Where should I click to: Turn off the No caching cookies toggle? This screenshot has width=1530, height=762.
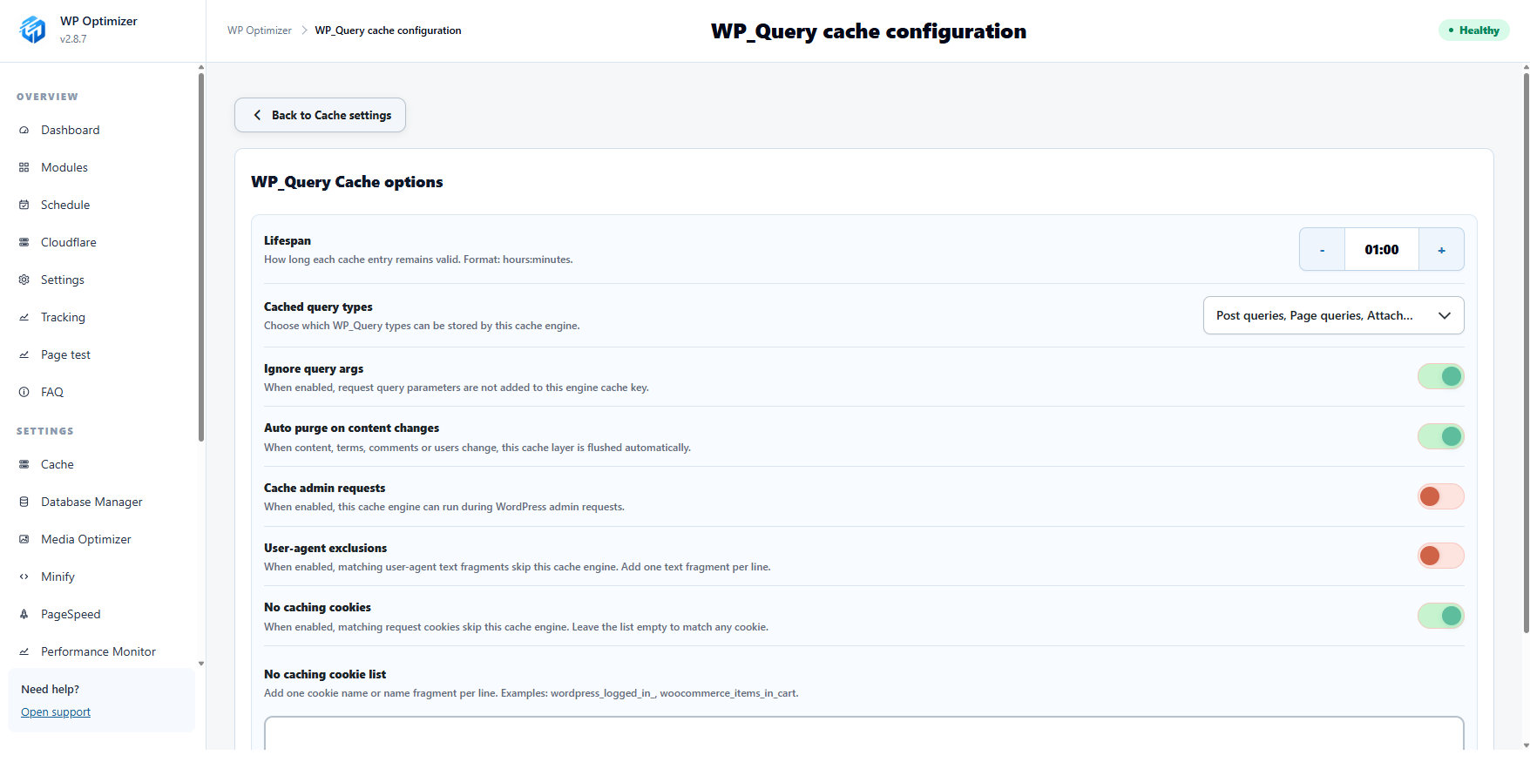(1440, 616)
